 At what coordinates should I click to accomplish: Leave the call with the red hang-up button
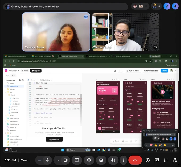[x=135, y=160]
